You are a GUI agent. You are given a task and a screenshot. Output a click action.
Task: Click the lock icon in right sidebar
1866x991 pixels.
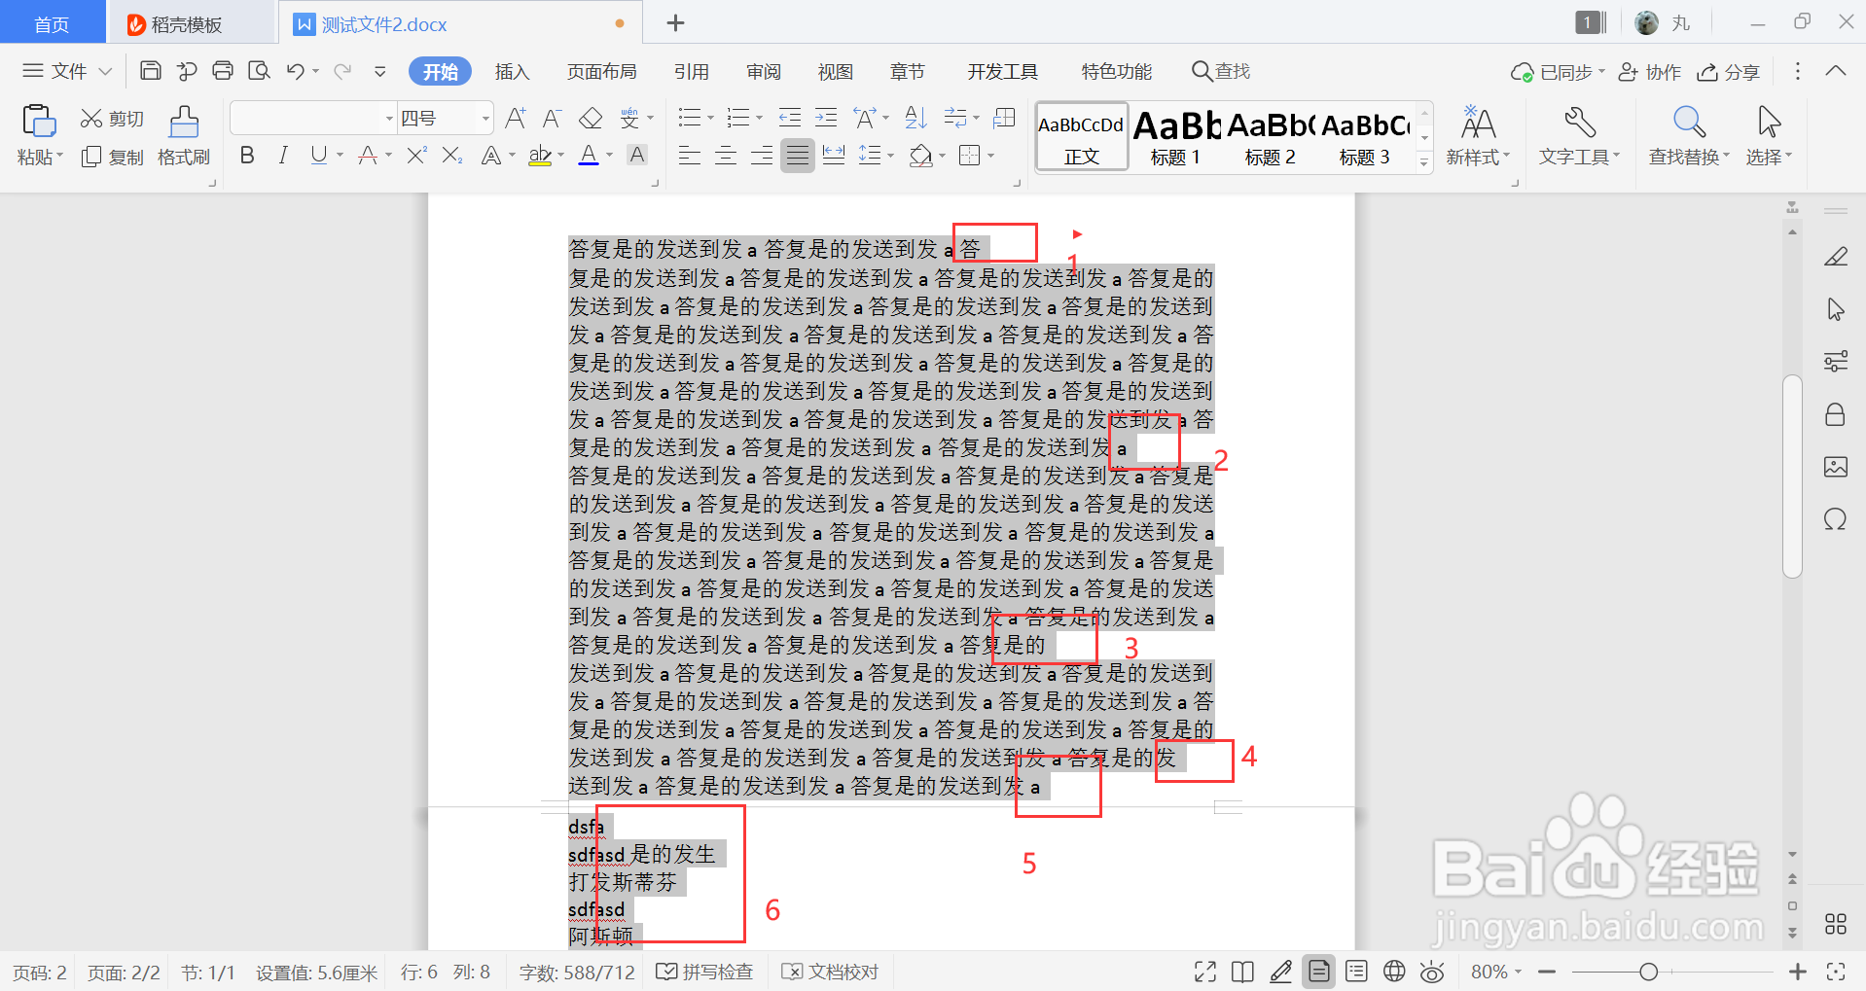point(1835,415)
